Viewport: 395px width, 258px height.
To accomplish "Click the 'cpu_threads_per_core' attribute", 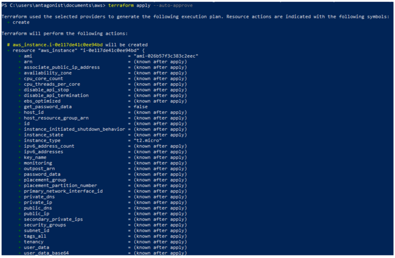I will coord(52,84).
